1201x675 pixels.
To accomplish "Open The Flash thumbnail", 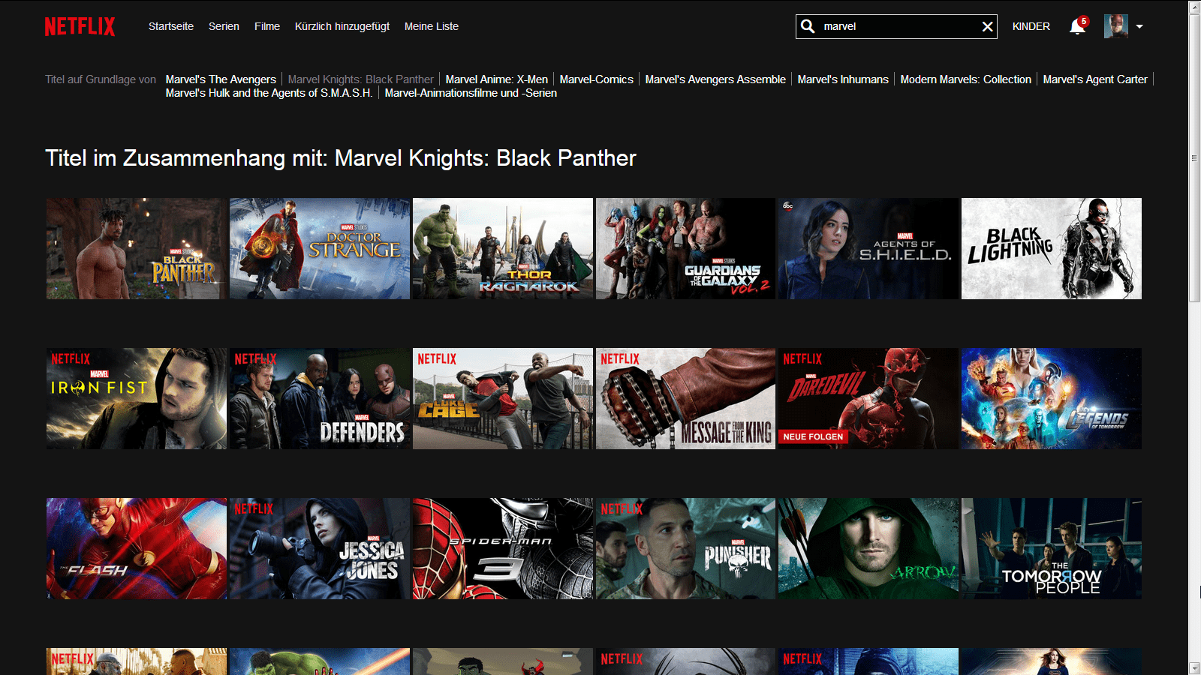I will coord(136,548).
